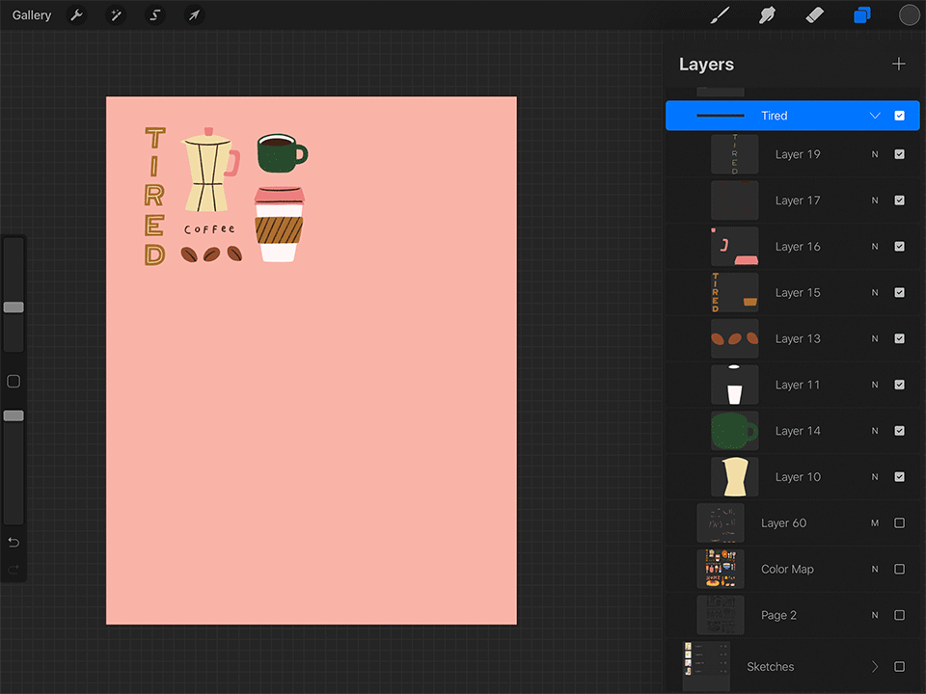Screen dimensions: 926x694
Task: Return to Gallery
Action: pos(32,15)
